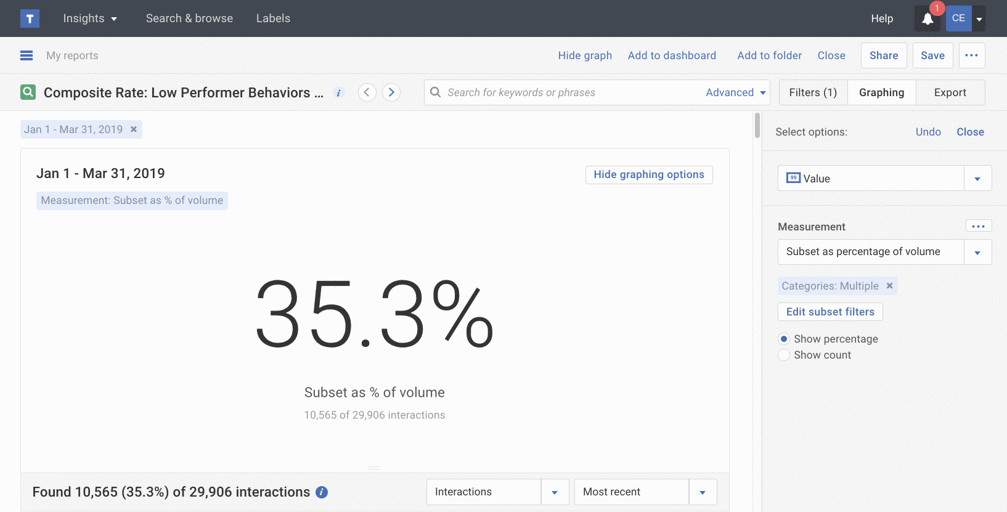This screenshot has width=1007, height=512.
Task: Select the Show count radio button
Action: coord(784,355)
